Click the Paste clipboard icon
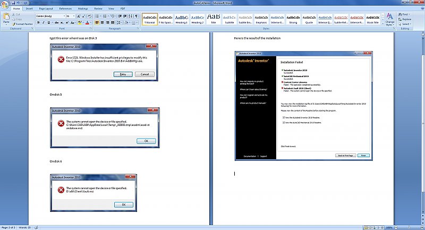 pyautogui.click(x=6, y=16)
